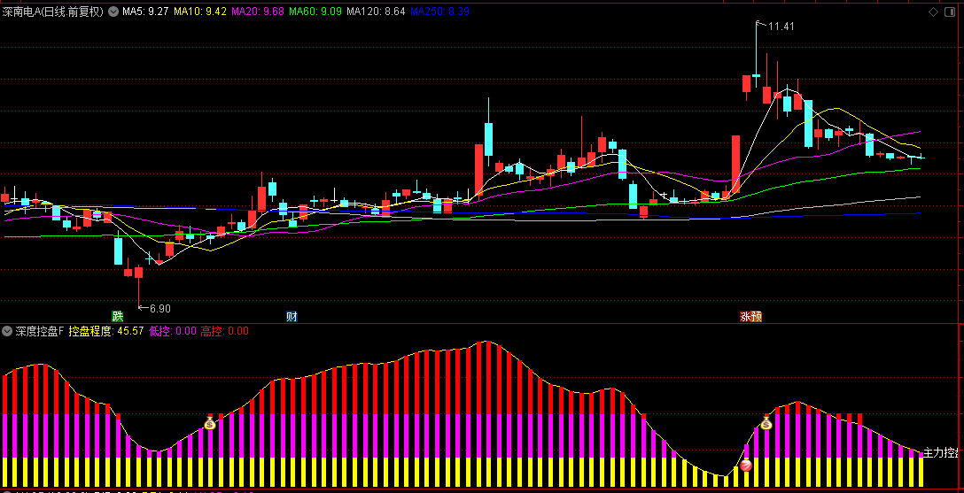Image resolution: width=964 pixels, height=493 pixels.
Task: Click the 控盘程度: 45.57 value
Action: click(x=106, y=331)
